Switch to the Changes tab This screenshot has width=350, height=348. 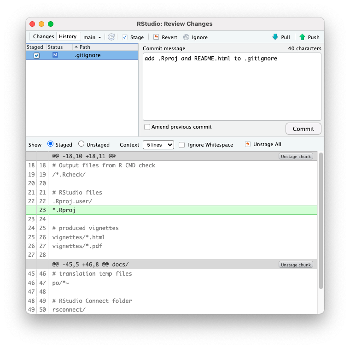[43, 37]
